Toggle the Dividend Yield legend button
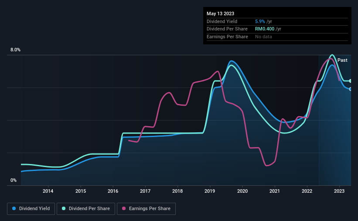 31,209
